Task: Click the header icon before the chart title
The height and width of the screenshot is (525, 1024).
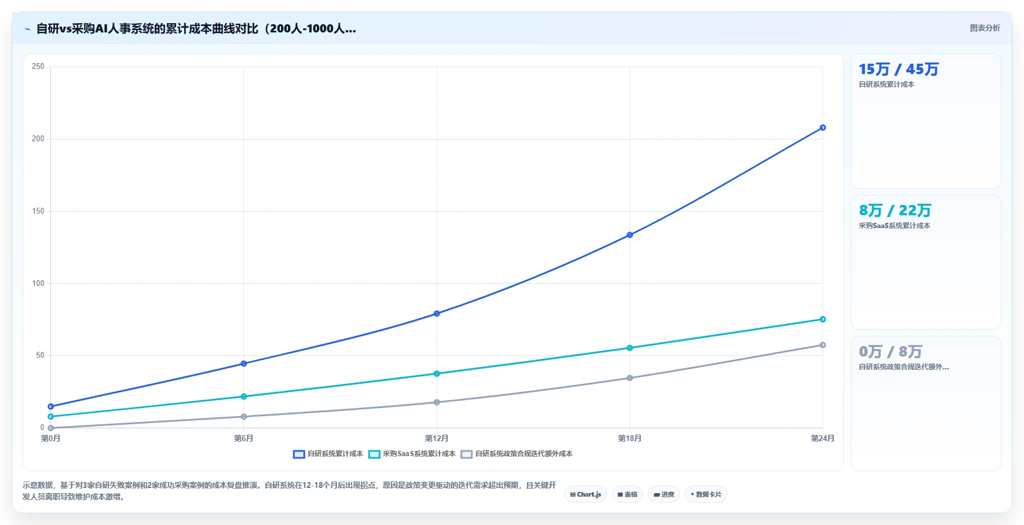Action: 27,29
